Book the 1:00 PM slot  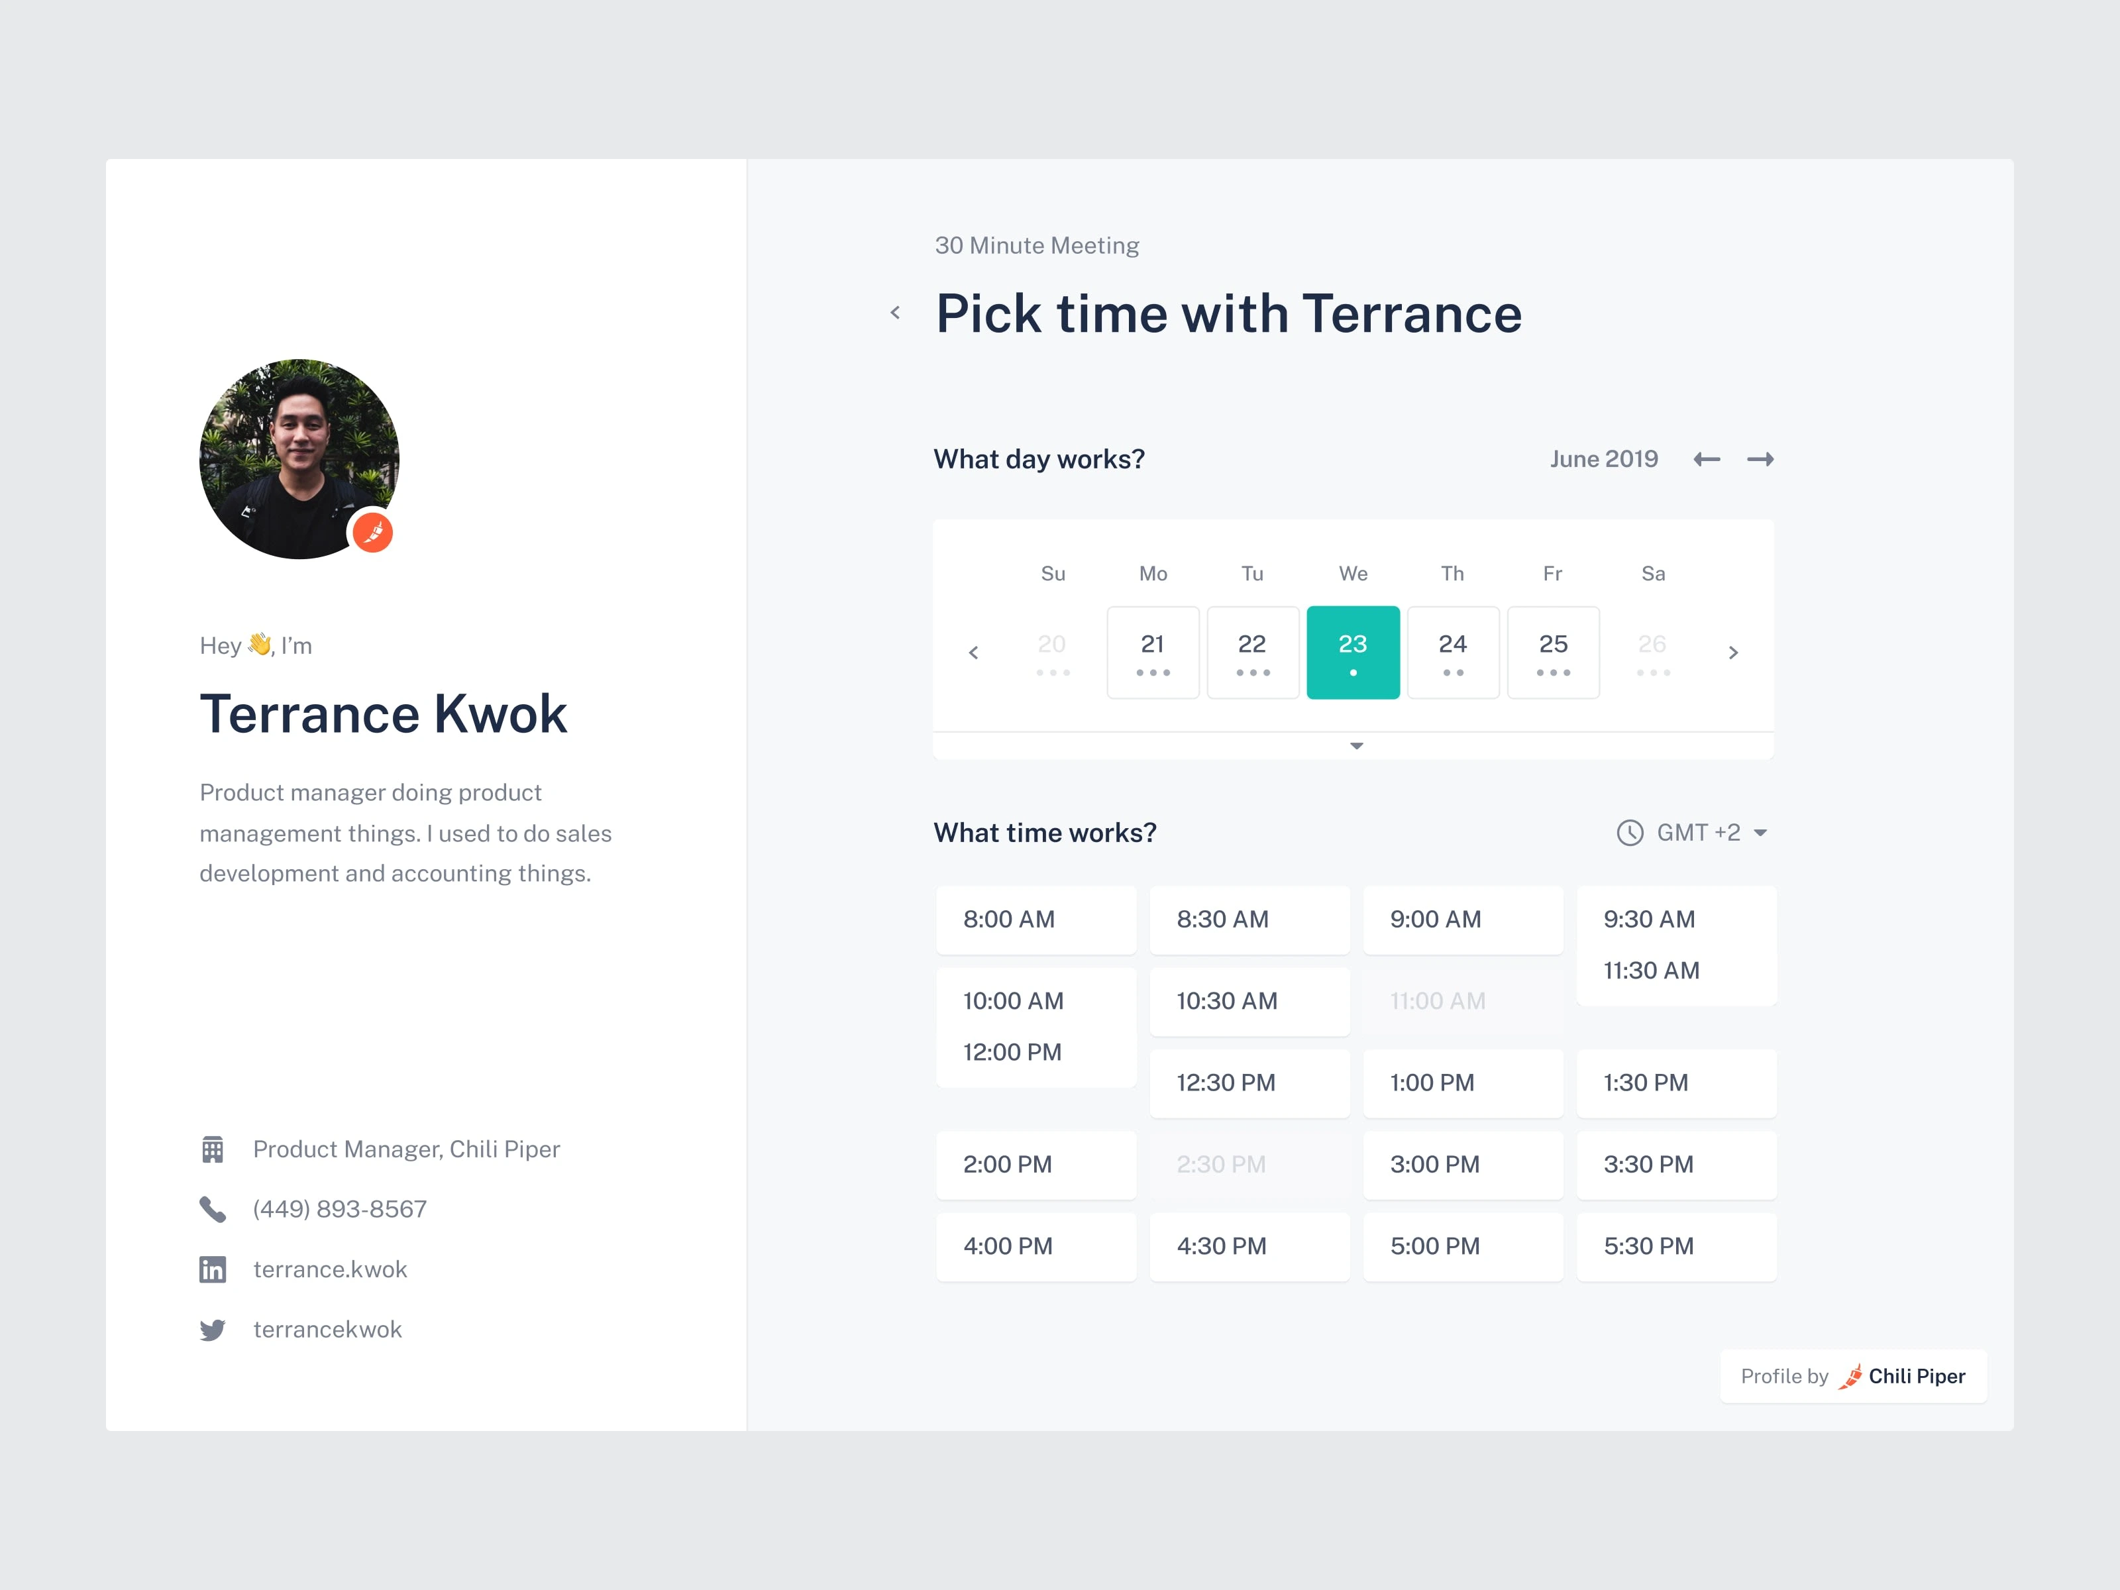pyautogui.click(x=1463, y=1083)
